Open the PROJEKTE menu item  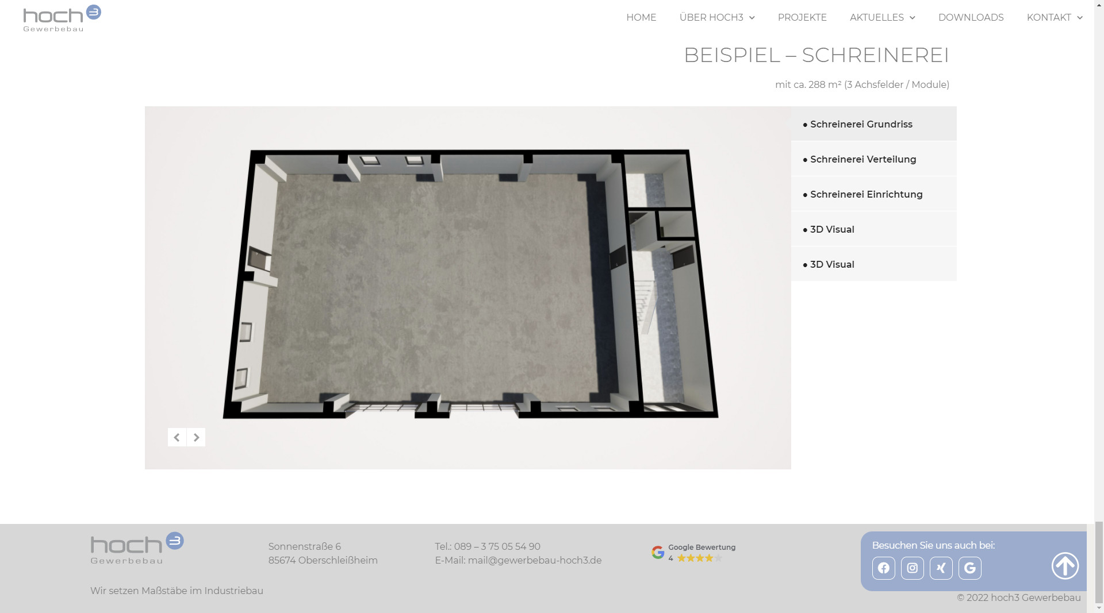click(802, 17)
